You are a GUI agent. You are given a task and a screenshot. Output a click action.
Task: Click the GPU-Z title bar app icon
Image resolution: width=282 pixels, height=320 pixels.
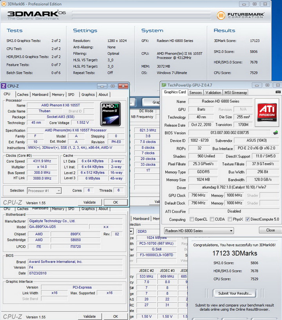tap(164, 85)
